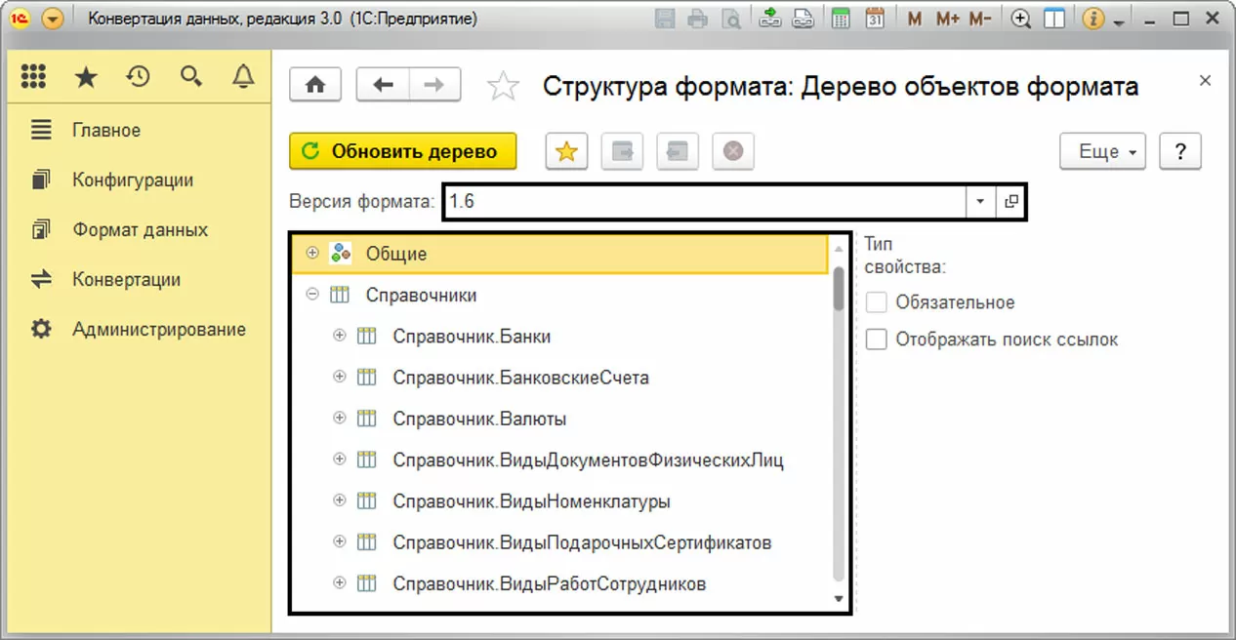1236x640 pixels.
Task: Open the History clock icon
Action: click(139, 77)
